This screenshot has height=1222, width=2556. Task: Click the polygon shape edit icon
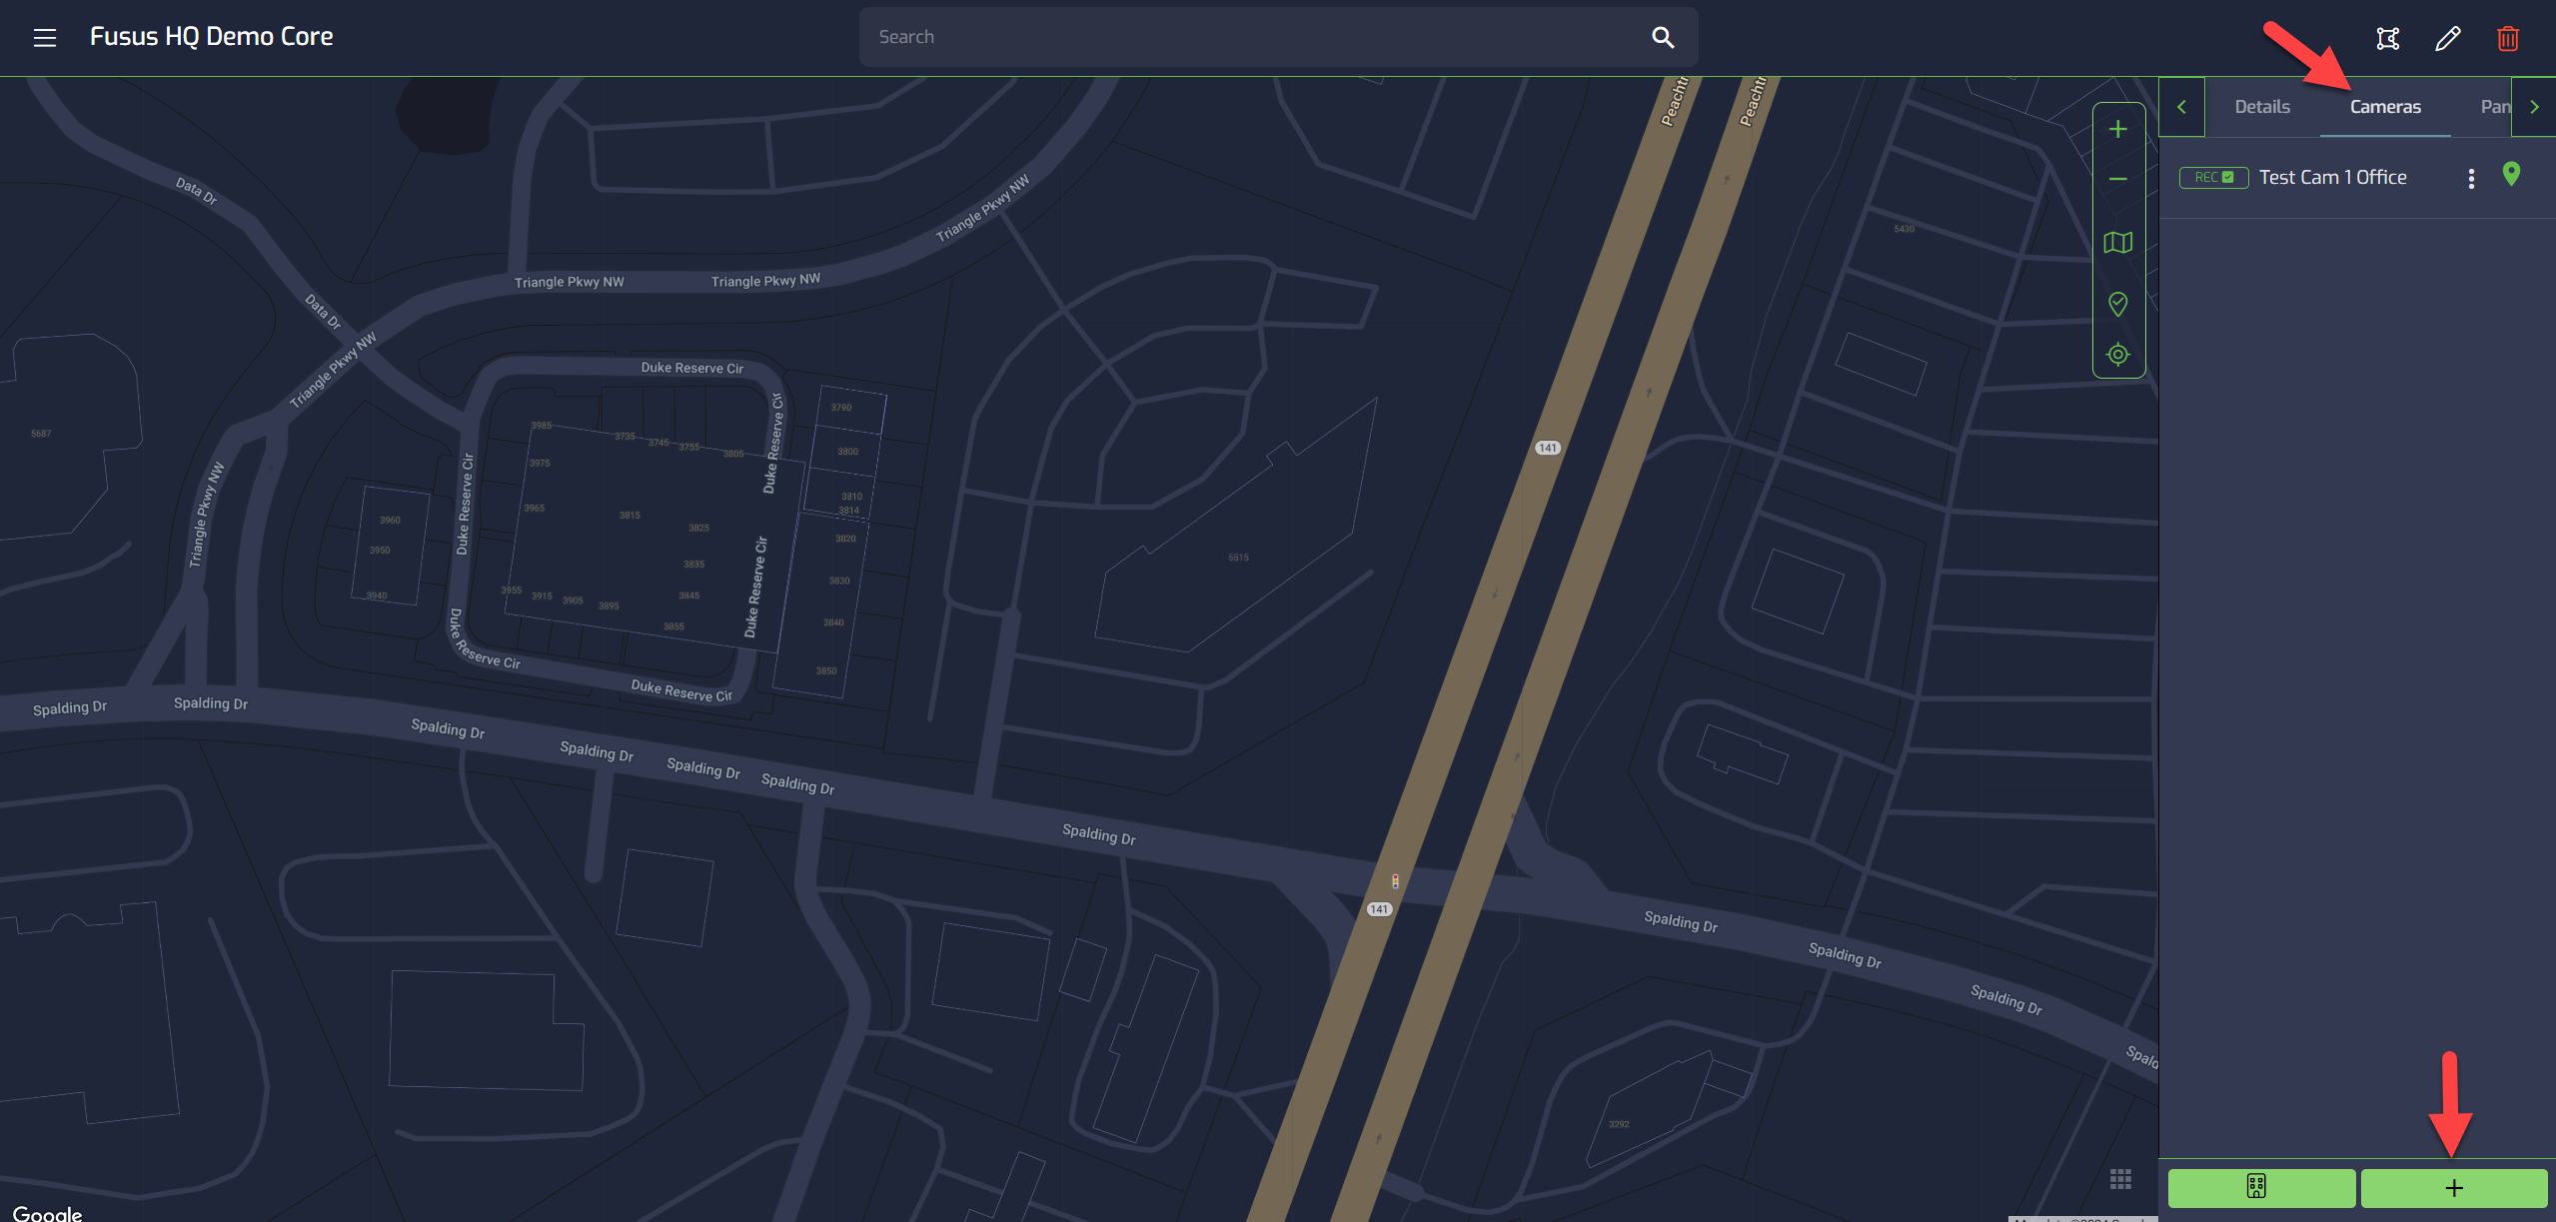point(2387,39)
